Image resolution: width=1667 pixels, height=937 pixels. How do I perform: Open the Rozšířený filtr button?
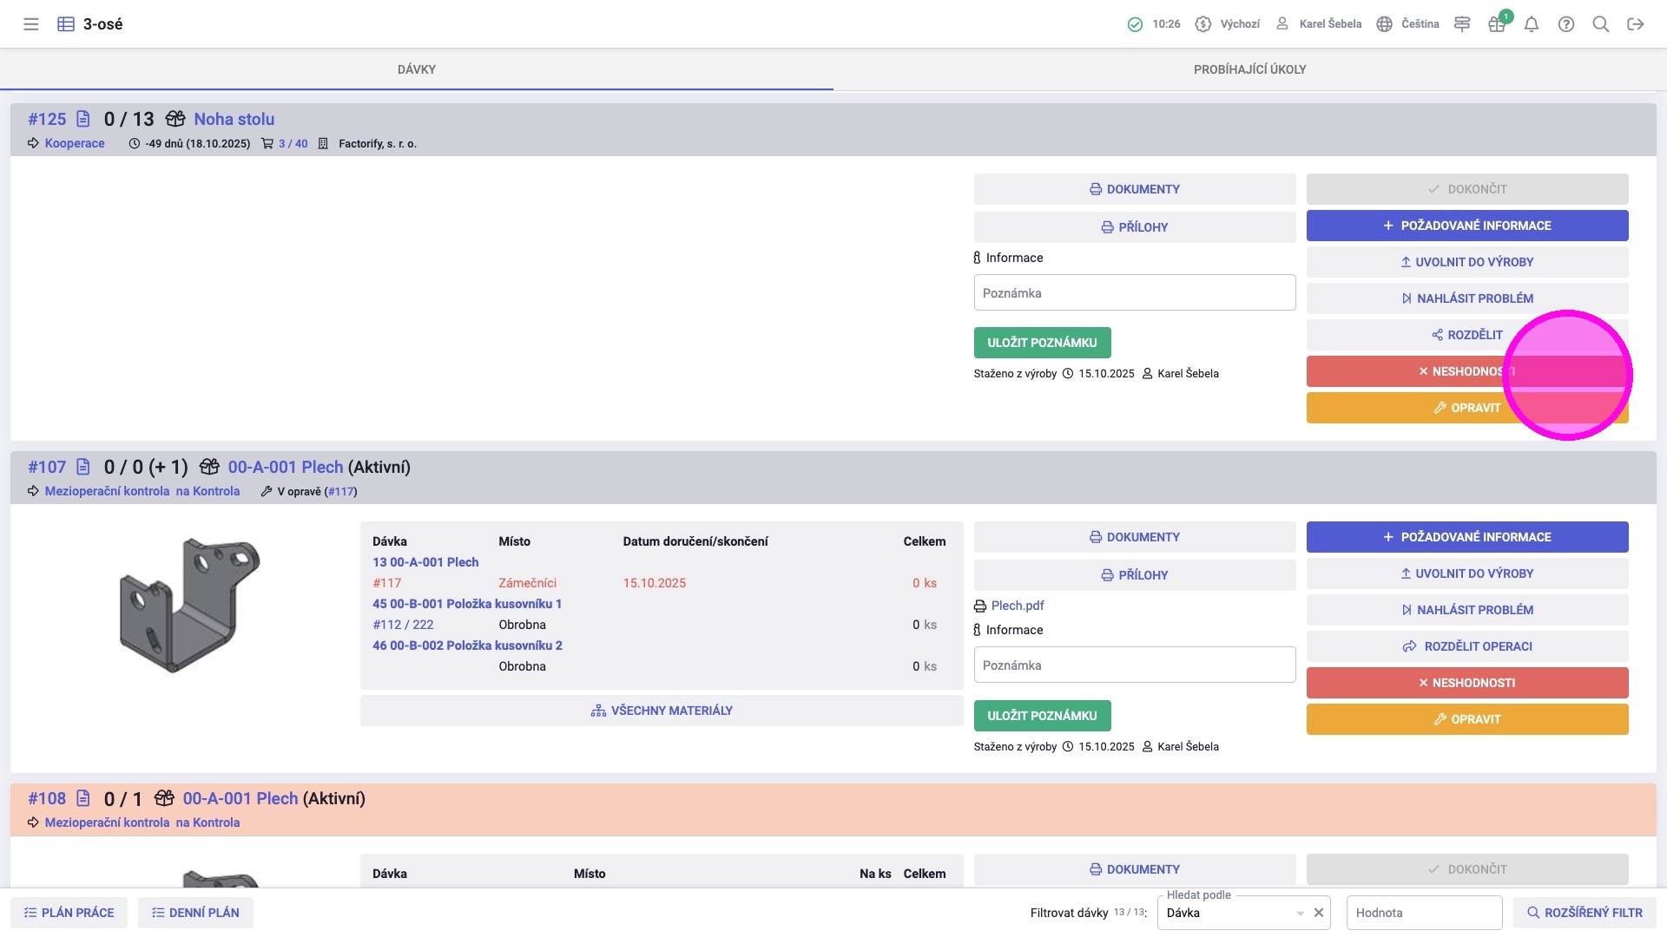(1585, 913)
